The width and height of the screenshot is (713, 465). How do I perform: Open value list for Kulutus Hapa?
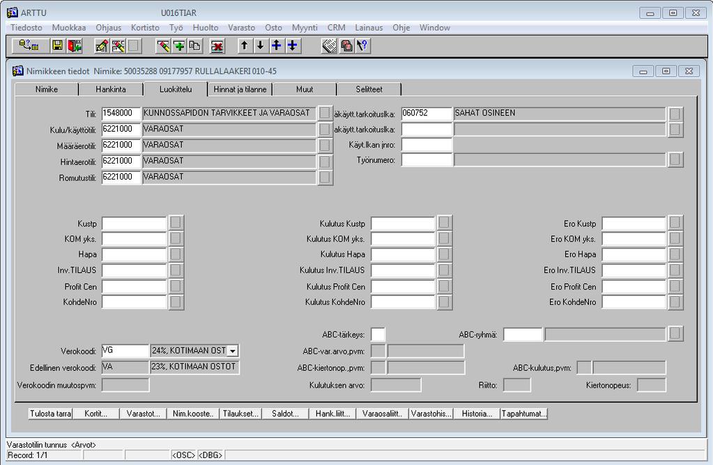444,254
